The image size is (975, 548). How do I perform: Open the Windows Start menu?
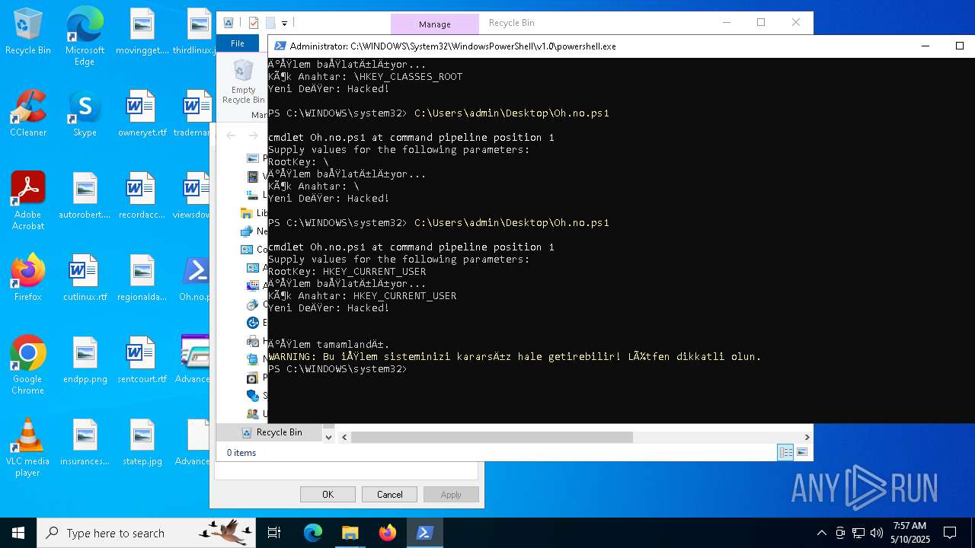click(x=18, y=533)
